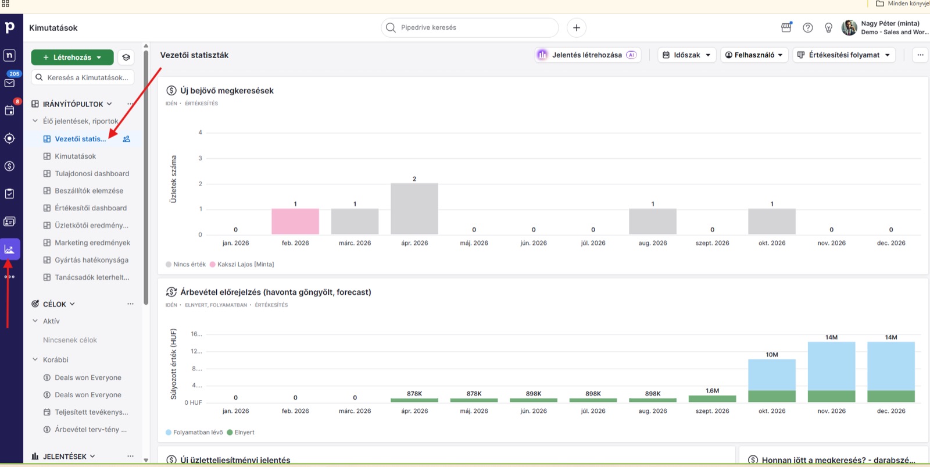The image size is (930, 467).
Task: Open IRÁNYÍTÓPULTOK section three-dot menu
Action: tap(130, 104)
